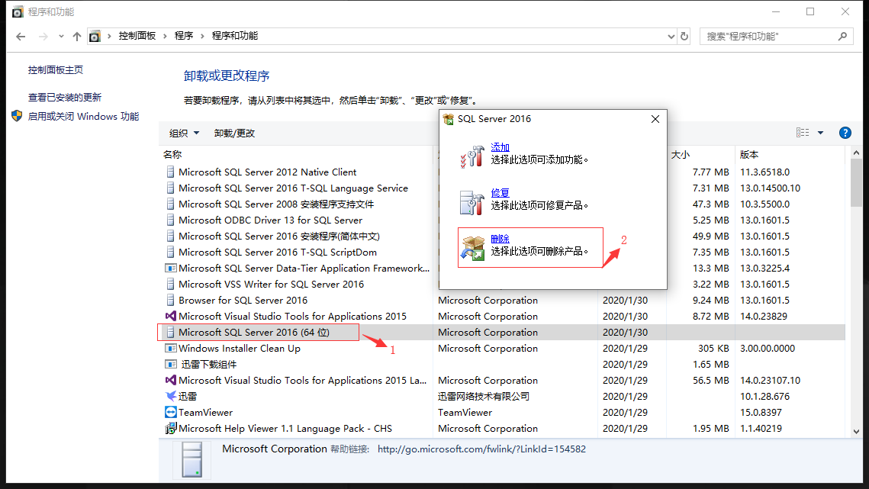
Task: Go up one level with Up arrow
Action: [77, 36]
